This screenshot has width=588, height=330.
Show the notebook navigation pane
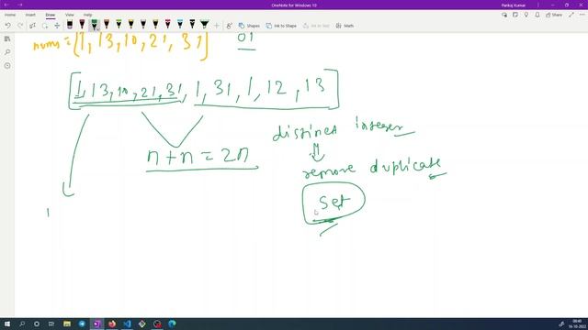(7, 38)
